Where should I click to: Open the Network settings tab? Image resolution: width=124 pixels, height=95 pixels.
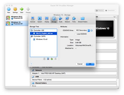tap(67, 20)
